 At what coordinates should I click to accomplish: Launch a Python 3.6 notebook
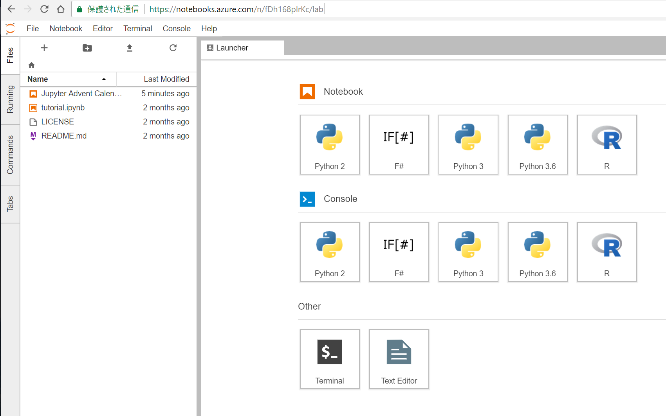point(537,145)
